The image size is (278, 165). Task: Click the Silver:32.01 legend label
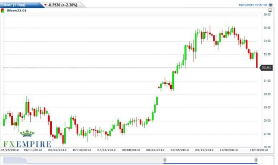tap(16, 10)
